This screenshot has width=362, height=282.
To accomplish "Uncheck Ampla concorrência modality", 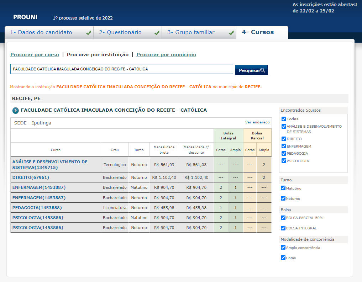I will pos(283,248).
